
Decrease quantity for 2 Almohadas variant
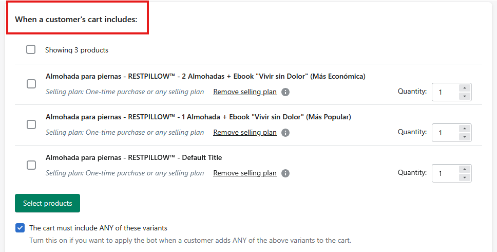click(x=464, y=96)
